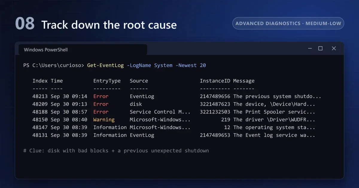
Task: Click the -LogName parameter
Action: [x=139, y=65]
